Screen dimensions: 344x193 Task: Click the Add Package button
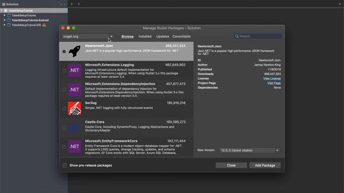(x=265, y=165)
